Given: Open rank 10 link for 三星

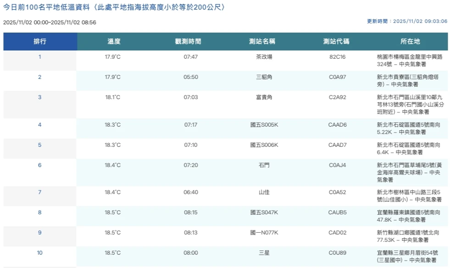Looking at the screenshot, I should coord(39,252).
